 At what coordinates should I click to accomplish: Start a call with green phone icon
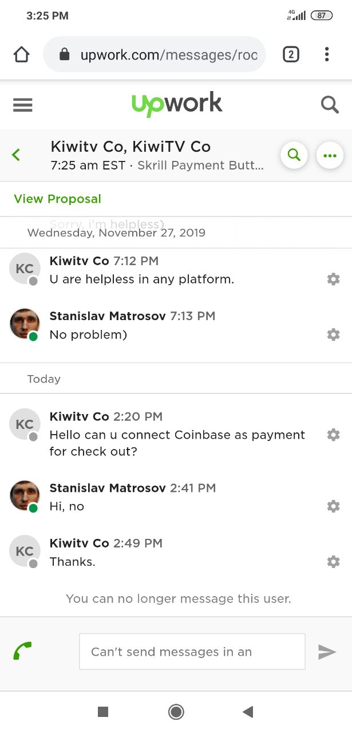[x=22, y=651]
